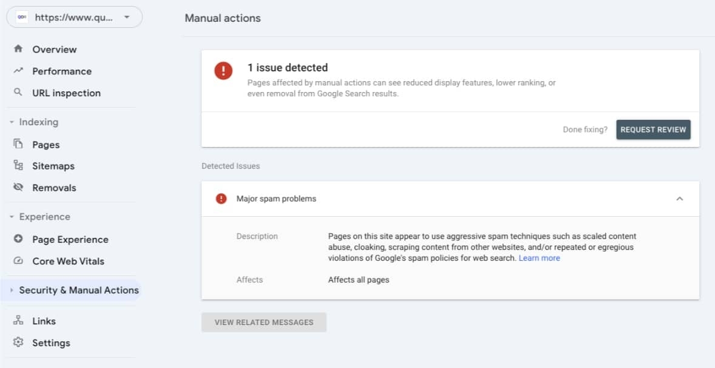This screenshot has height=368, width=715.
Task: Click the 'Affects' field label
Action: (249, 280)
